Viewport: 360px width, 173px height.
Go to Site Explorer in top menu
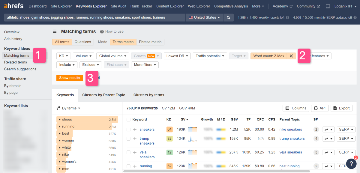pos(61,6)
